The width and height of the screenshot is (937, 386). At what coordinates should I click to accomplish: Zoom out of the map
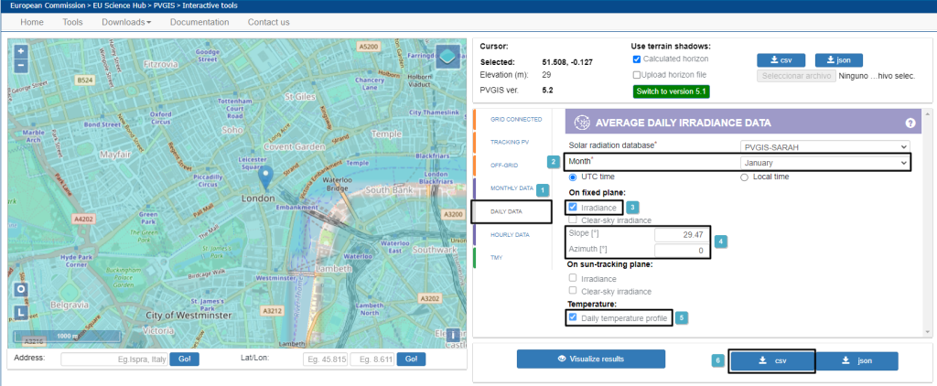[21, 65]
